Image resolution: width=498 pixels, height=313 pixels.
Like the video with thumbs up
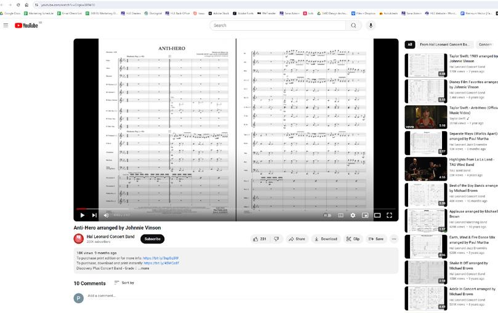click(260, 239)
